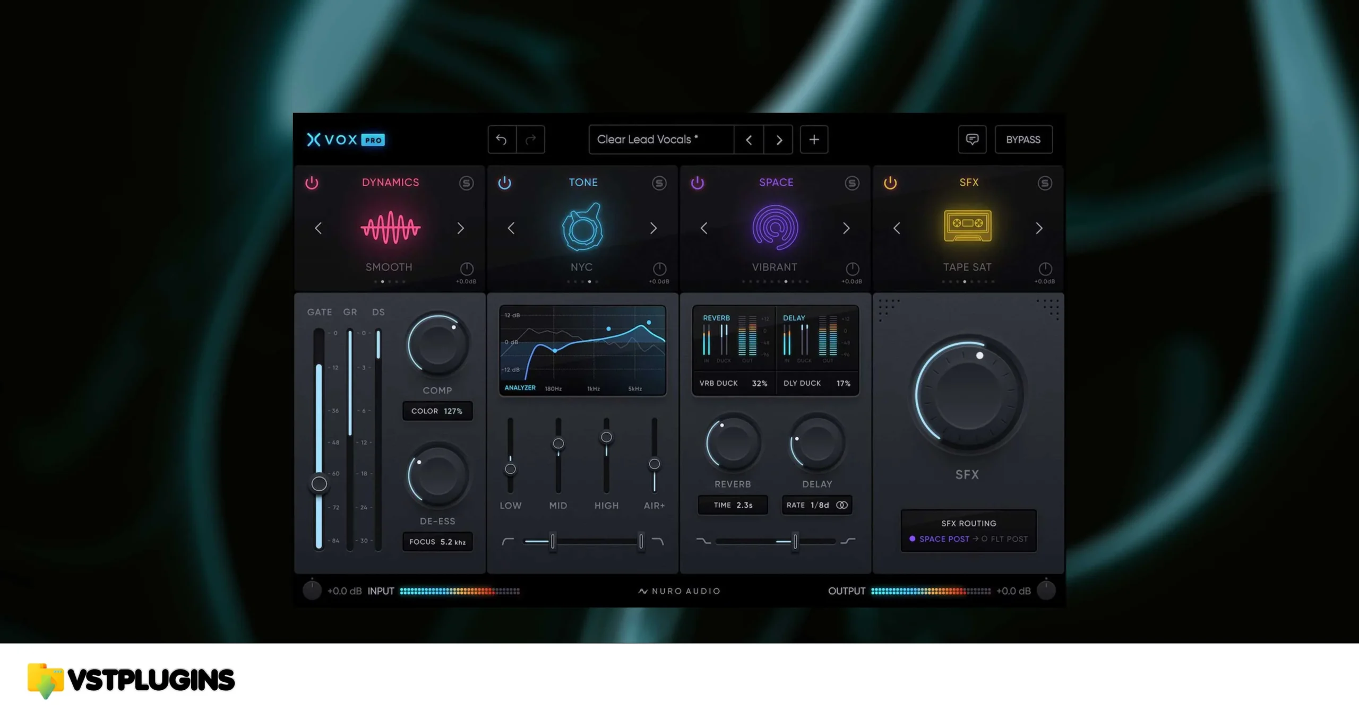Image resolution: width=1359 pixels, height=720 pixels.
Task: Click the yellow Tape Sat cassette icon
Action: click(968, 225)
